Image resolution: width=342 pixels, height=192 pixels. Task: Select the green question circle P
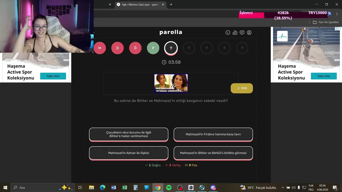pyautogui.click(x=153, y=48)
